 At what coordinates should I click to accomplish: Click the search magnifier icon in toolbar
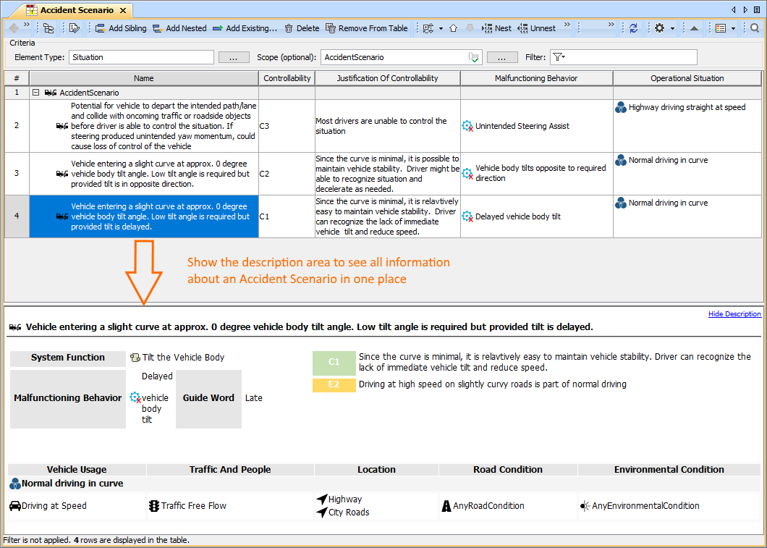click(x=755, y=28)
